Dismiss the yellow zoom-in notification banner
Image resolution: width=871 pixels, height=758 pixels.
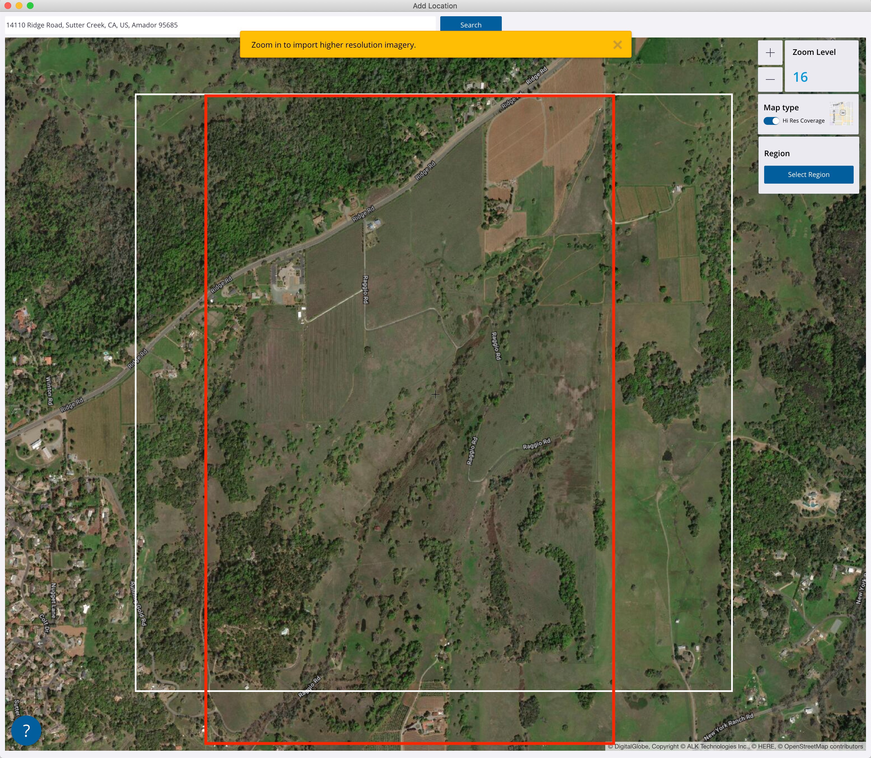tap(617, 45)
